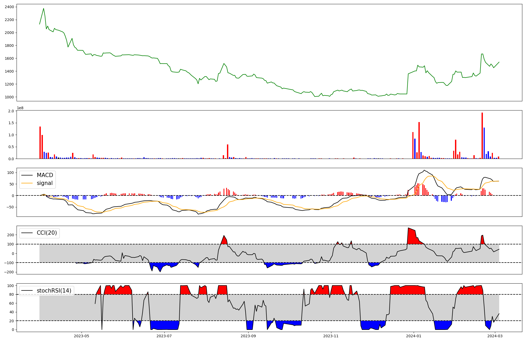Click the 2024-01 x-axis date label
This screenshot has width=526, height=342.
pyautogui.click(x=414, y=336)
